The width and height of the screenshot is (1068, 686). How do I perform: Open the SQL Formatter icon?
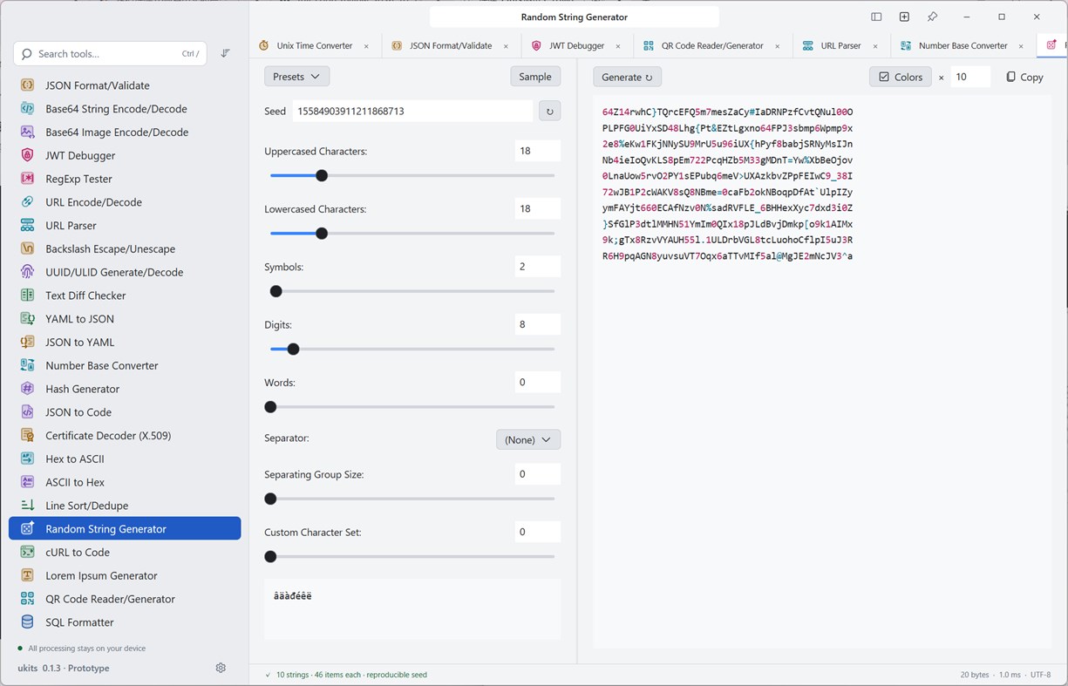(x=28, y=622)
